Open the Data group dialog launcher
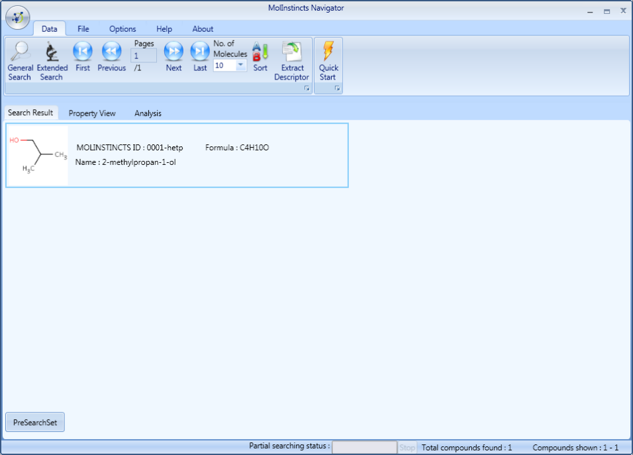 point(307,88)
